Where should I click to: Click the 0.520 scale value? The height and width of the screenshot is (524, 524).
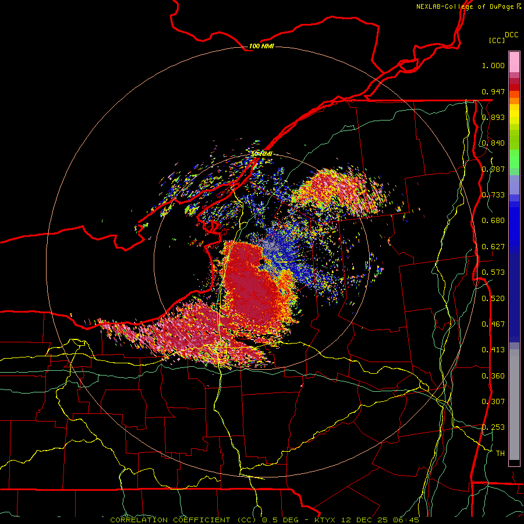pos(493,299)
